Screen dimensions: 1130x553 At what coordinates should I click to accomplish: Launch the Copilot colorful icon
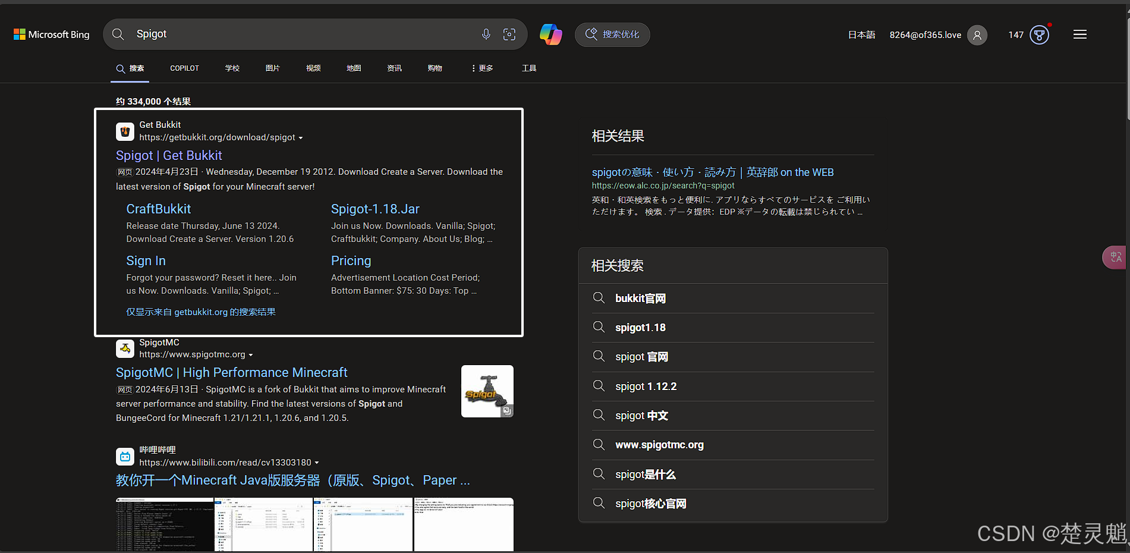(x=551, y=34)
